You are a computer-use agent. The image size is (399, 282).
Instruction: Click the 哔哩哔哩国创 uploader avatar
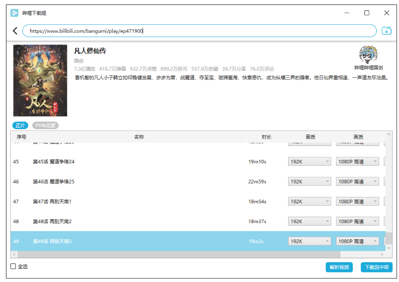tap(368, 55)
